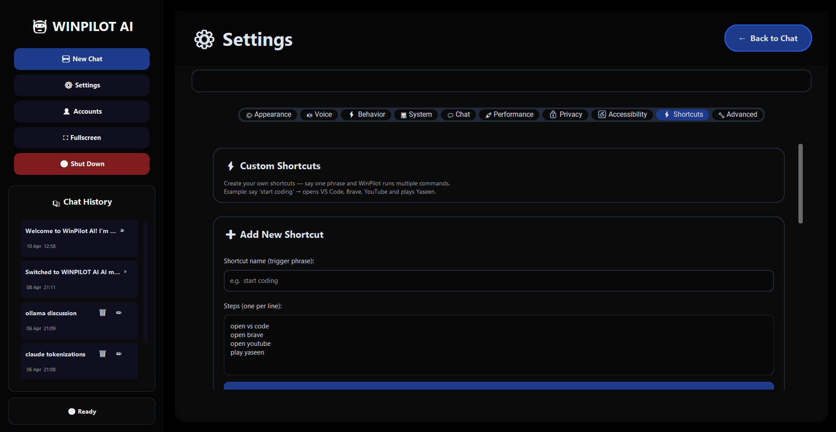This screenshot has height=432, width=836.
Task: Click the lightning bolt icon beside Custom Shortcuts
Action: (231, 166)
